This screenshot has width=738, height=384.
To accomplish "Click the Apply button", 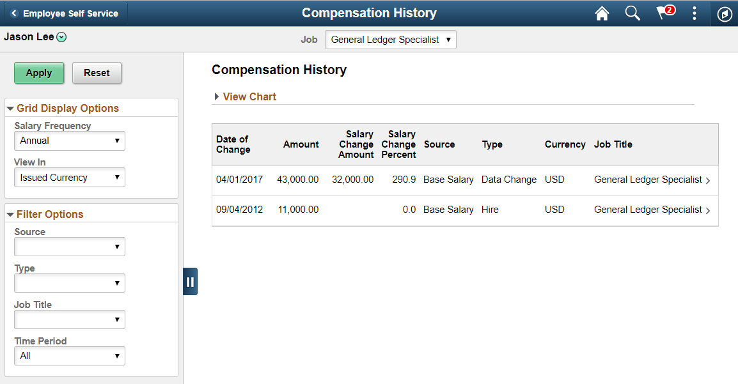I will coord(39,73).
